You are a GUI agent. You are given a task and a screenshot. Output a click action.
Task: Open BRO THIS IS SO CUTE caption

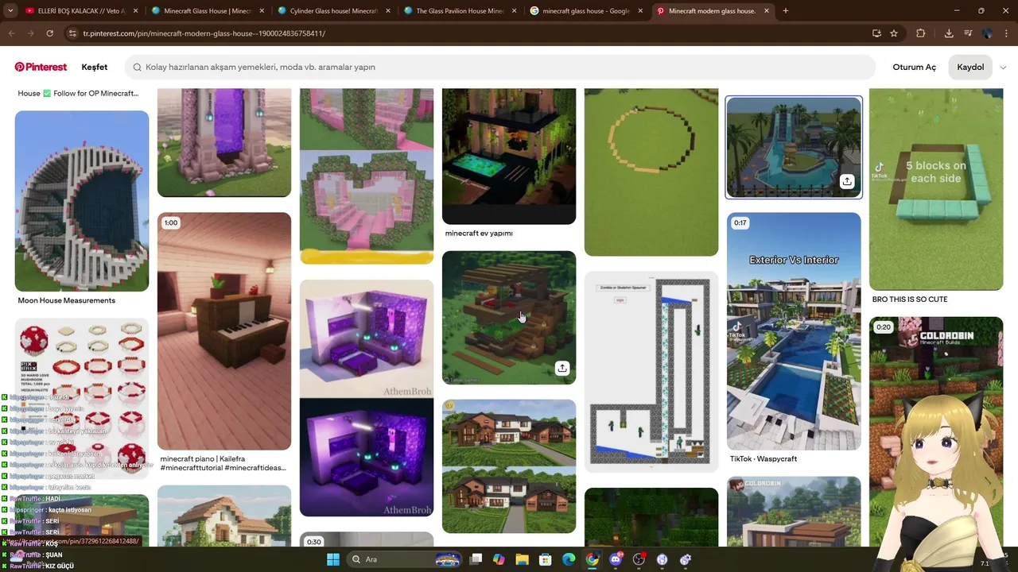(x=910, y=300)
